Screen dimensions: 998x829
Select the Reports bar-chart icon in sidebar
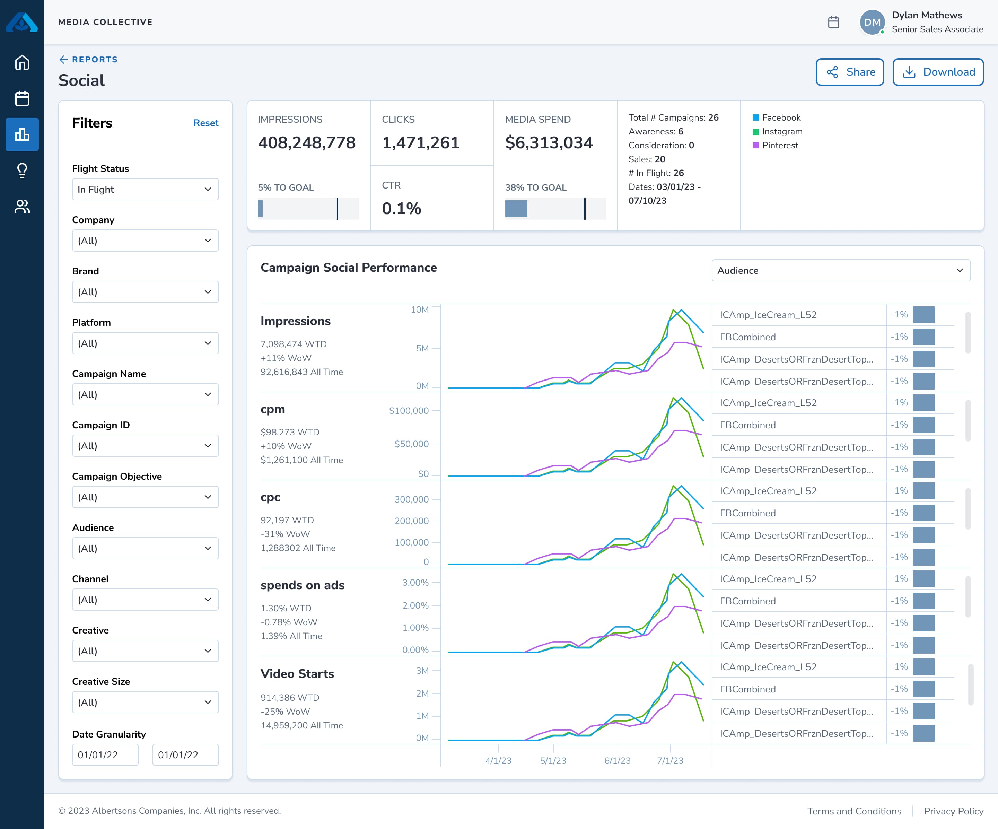pos(22,134)
